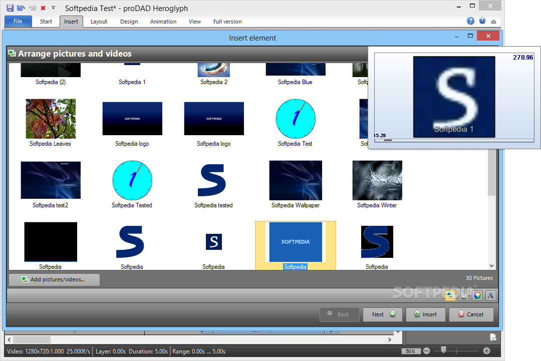Image resolution: width=541 pixels, height=361 pixels.
Task: Click the horizontal timeline scrollbar thumb
Action: tap(32, 339)
